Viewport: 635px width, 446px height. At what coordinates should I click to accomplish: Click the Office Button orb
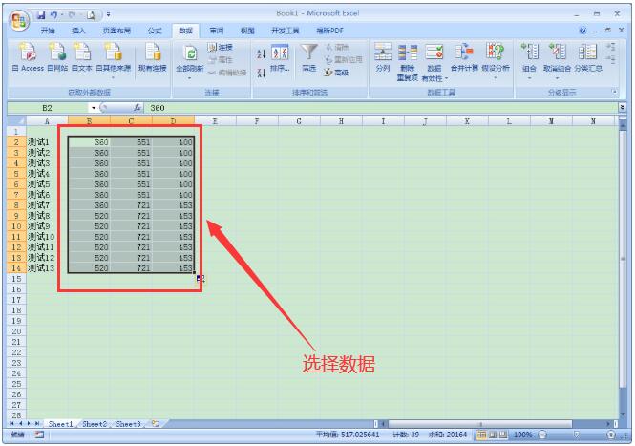(19, 20)
